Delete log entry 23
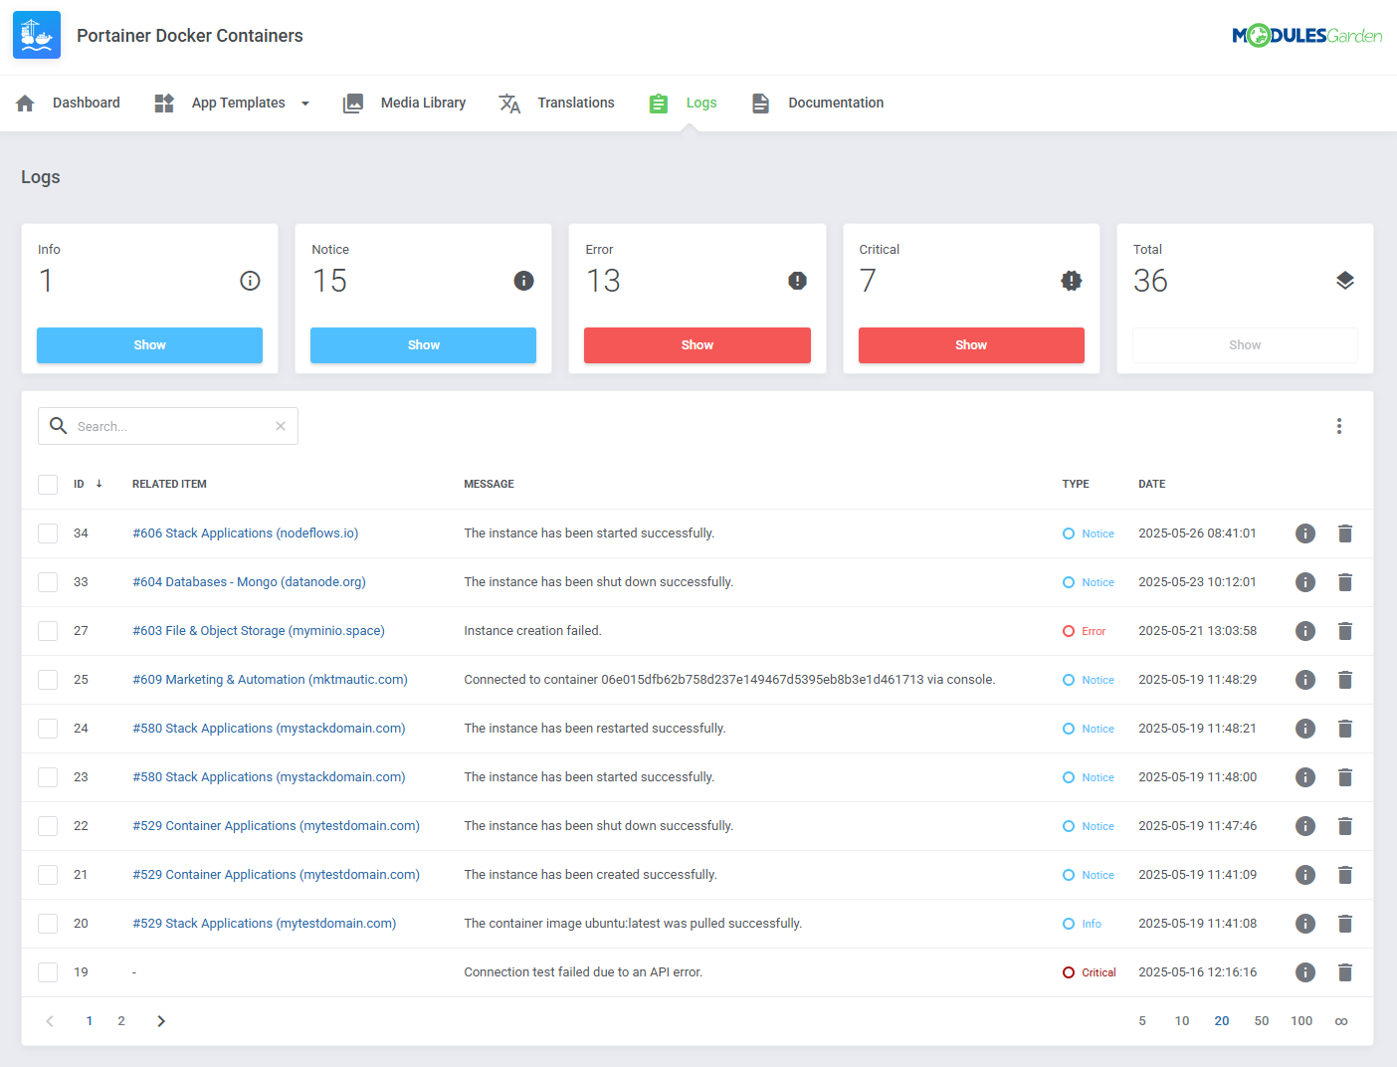The height and width of the screenshot is (1067, 1397). (x=1345, y=777)
